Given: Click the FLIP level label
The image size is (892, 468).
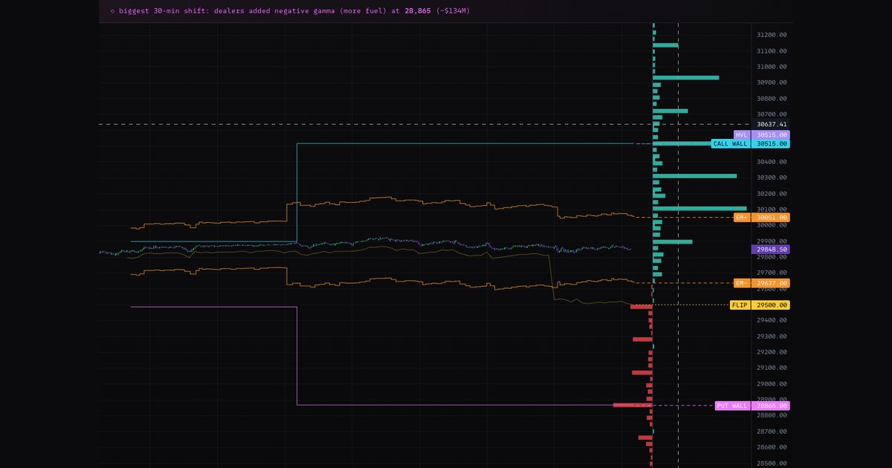Looking at the screenshot, I should pyautogui.click(x=740, y=305).
